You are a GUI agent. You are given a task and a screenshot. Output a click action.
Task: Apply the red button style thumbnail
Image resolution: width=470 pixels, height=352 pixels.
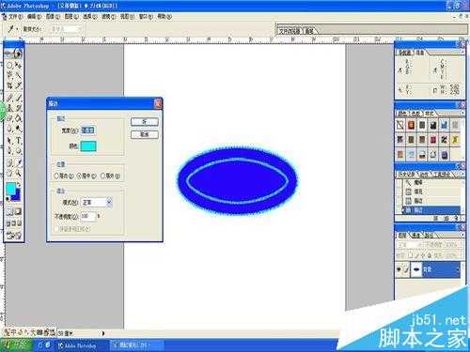click(432, 139)
